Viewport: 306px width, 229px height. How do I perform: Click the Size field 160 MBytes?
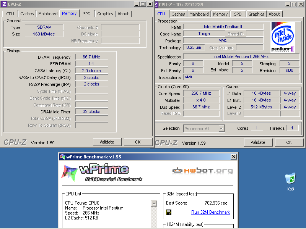click(x=44, y=34)
